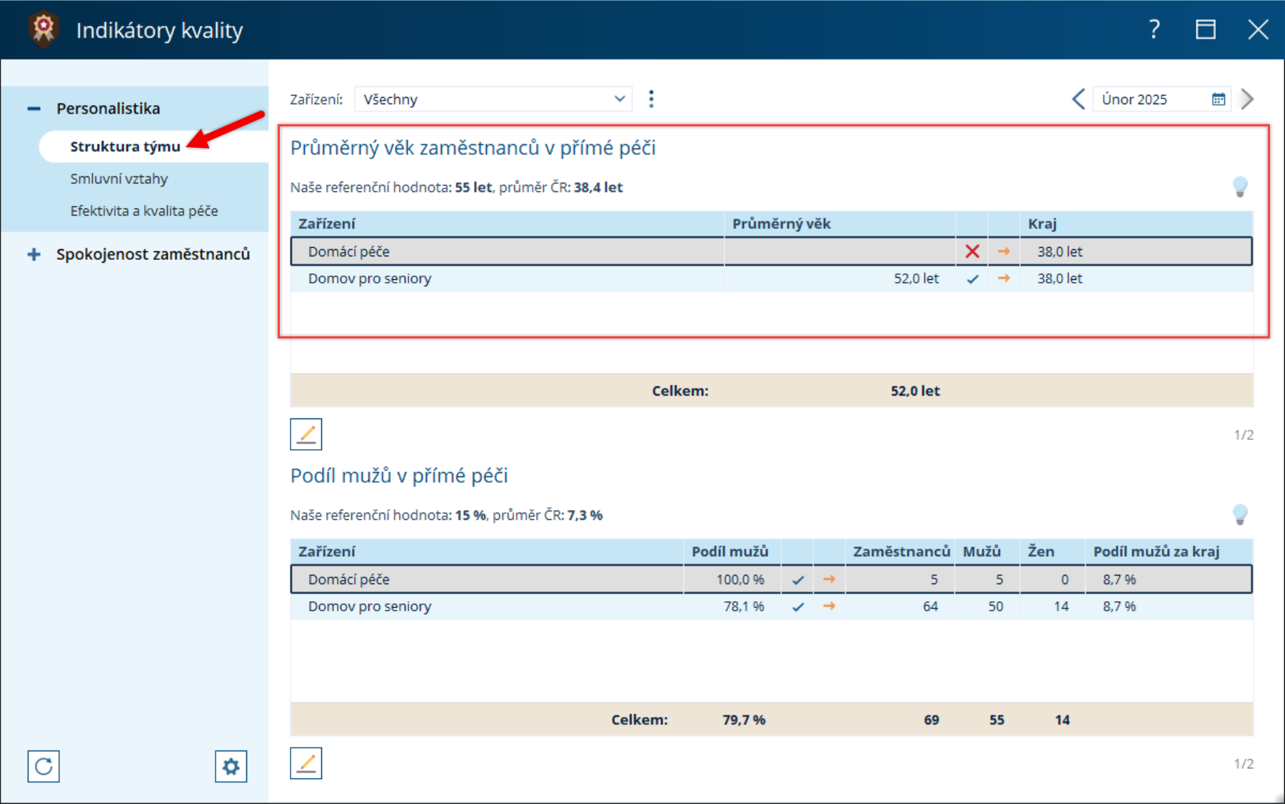This screenshot has width=1285, height=804.
Task: Open Efektivita a kvalita péče in sidebar
Action: [144, 211]
